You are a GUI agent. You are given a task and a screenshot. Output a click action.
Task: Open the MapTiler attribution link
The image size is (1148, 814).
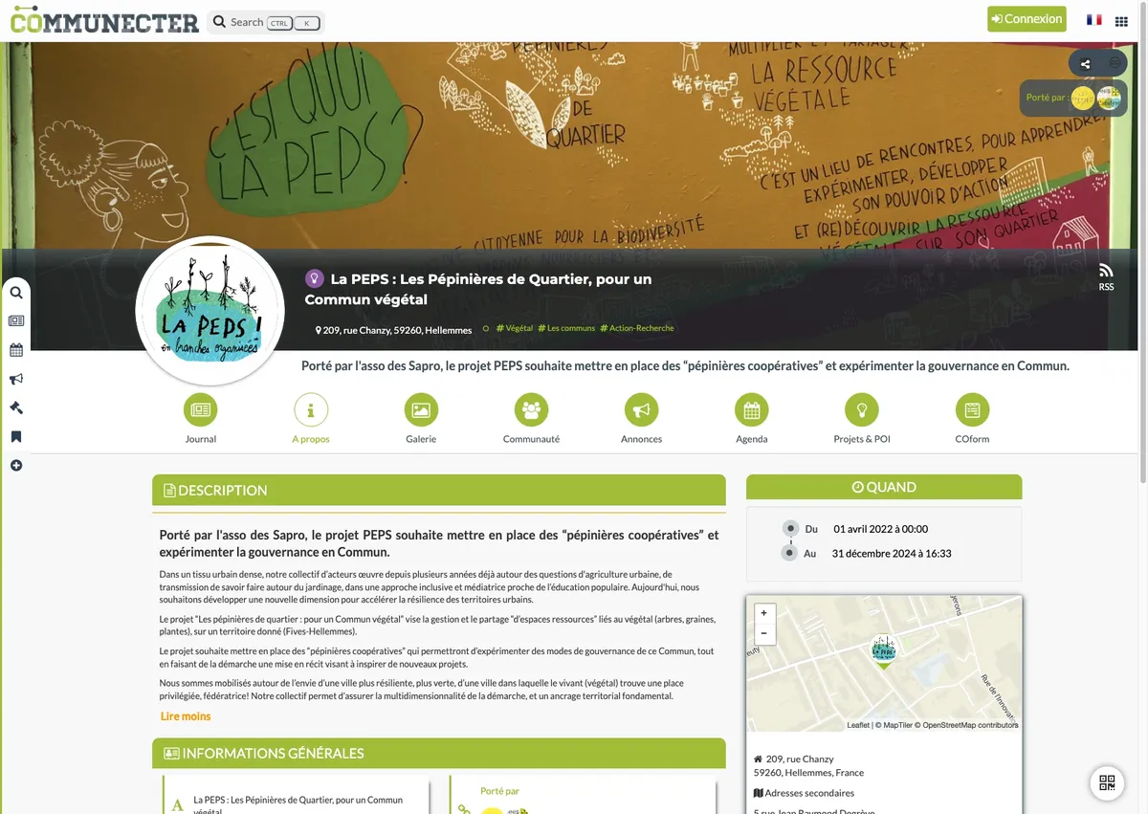pos(893,725)
